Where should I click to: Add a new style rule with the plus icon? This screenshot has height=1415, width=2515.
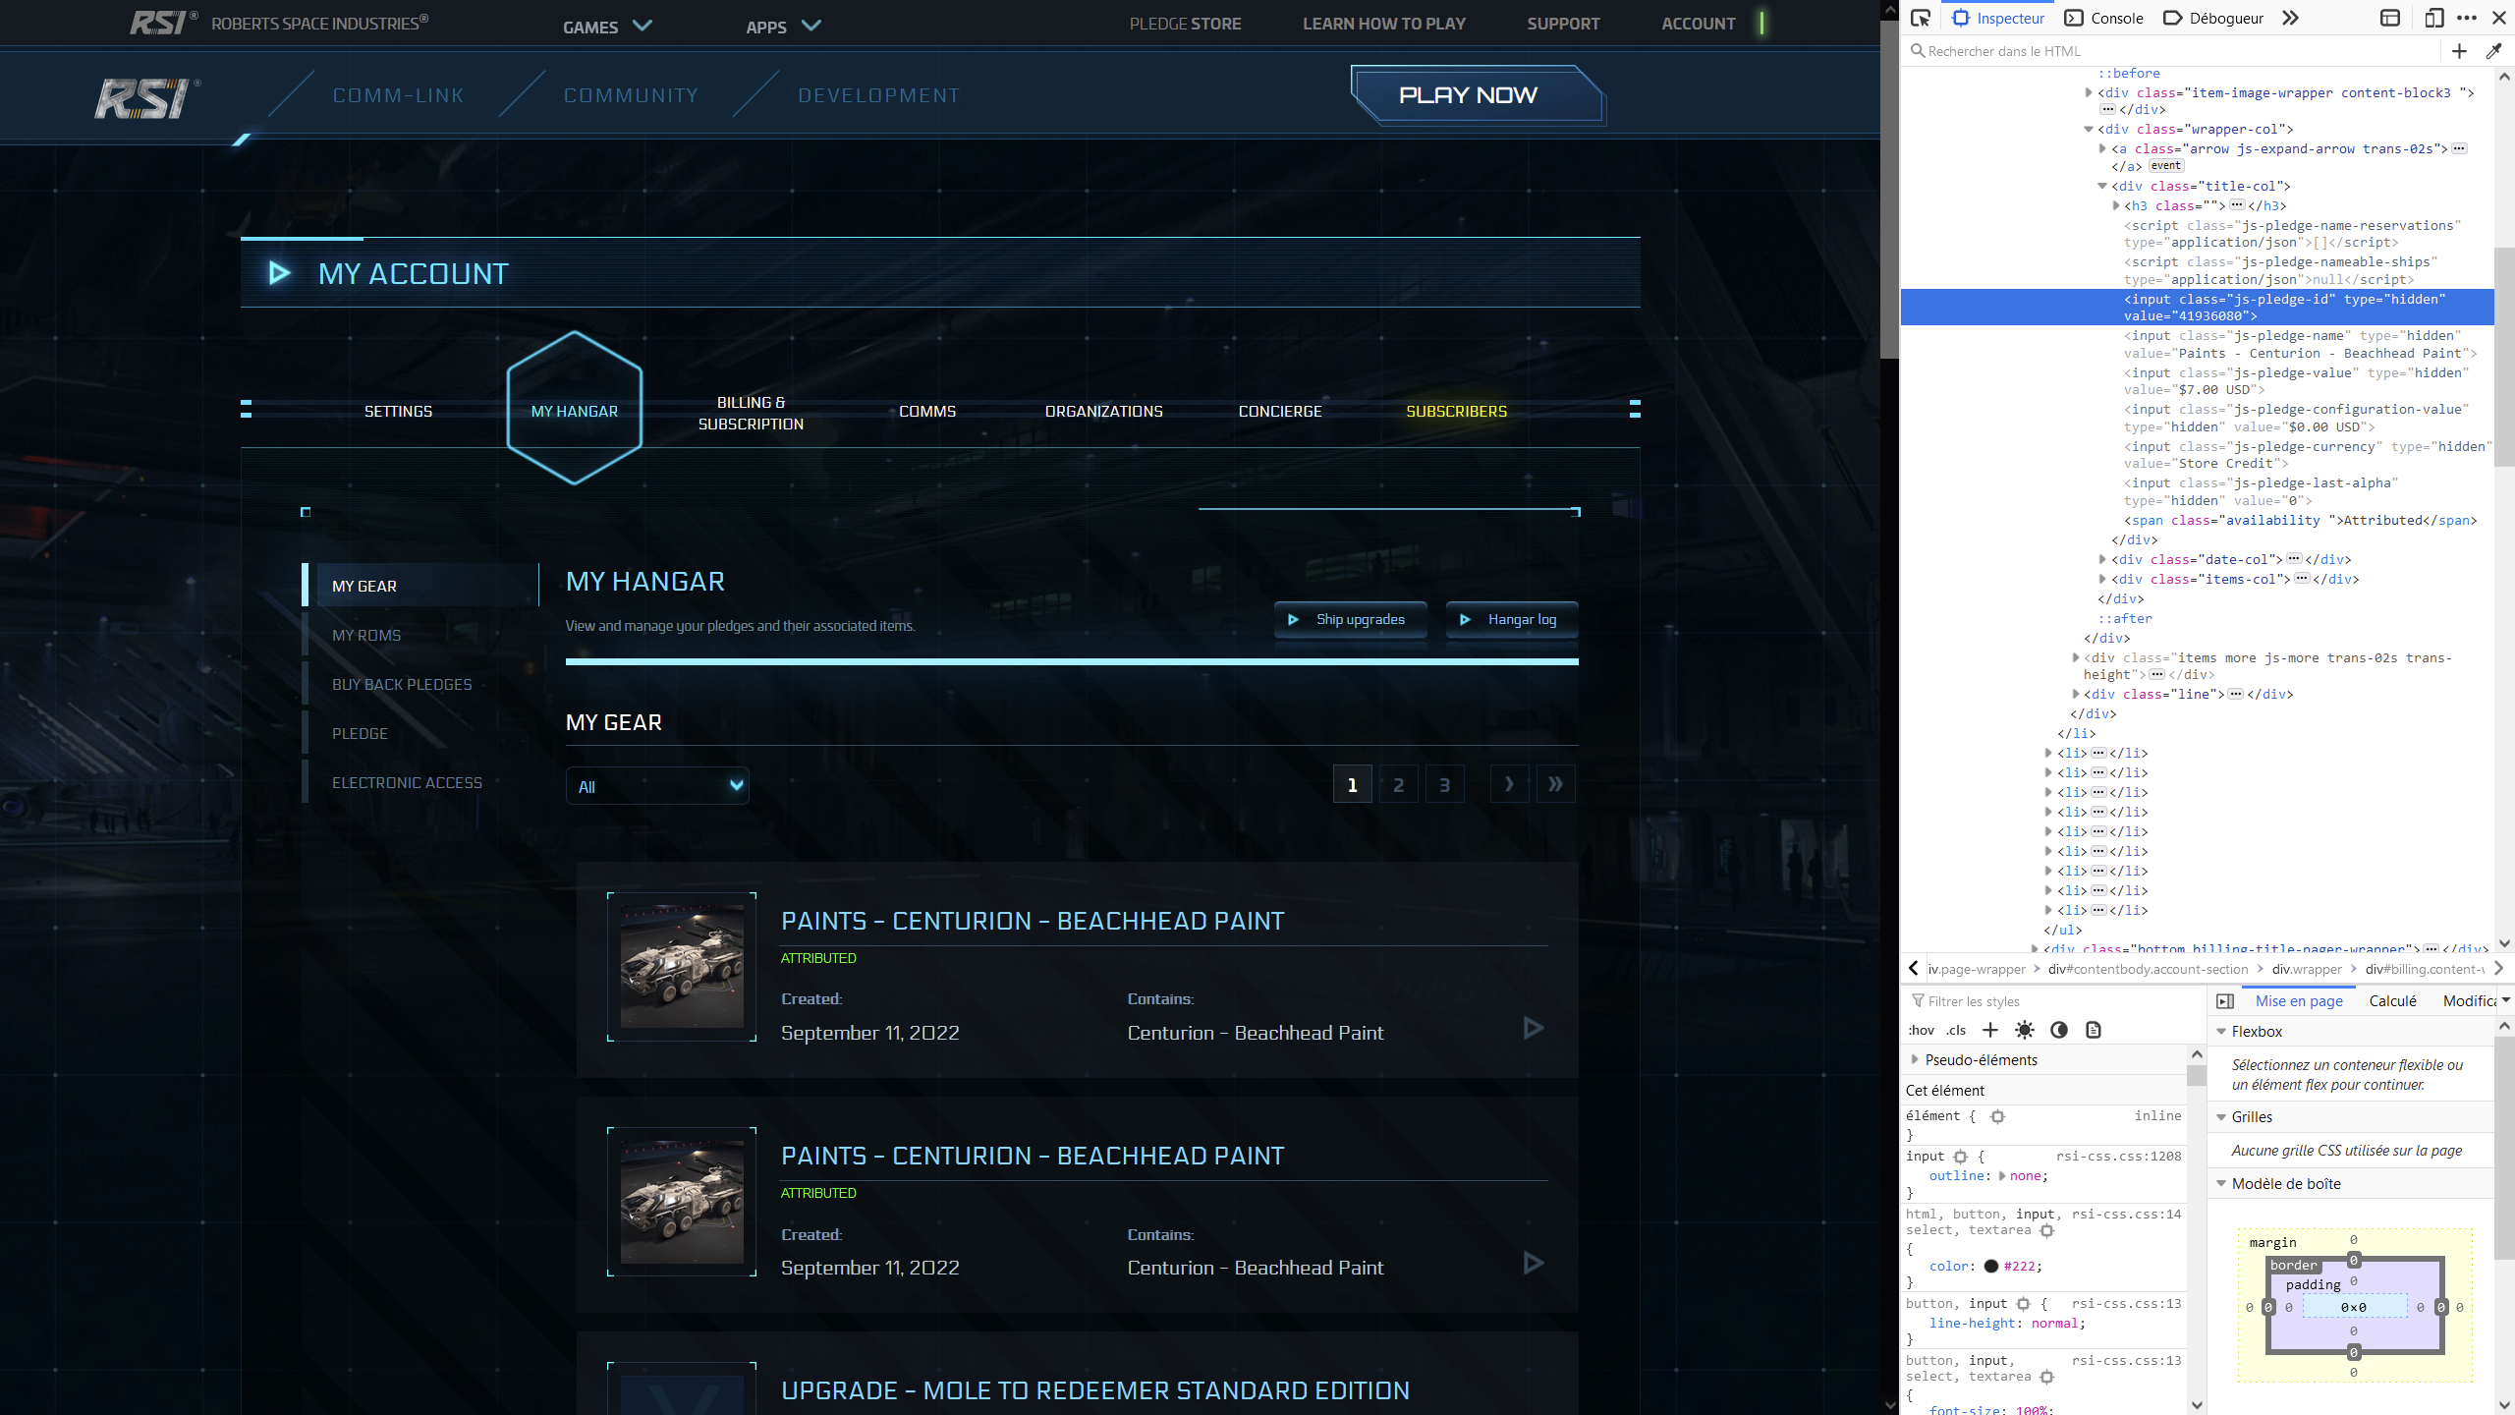click(1990, 1030)
